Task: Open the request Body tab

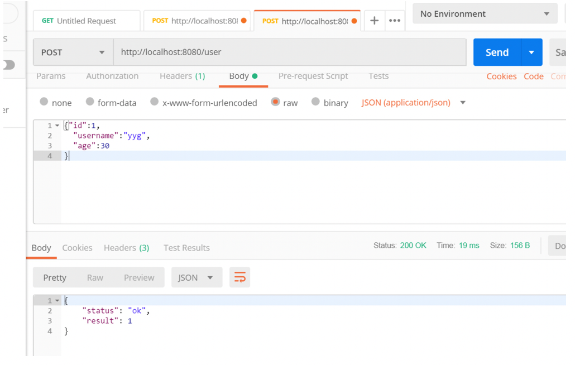Action: point(243,76)
